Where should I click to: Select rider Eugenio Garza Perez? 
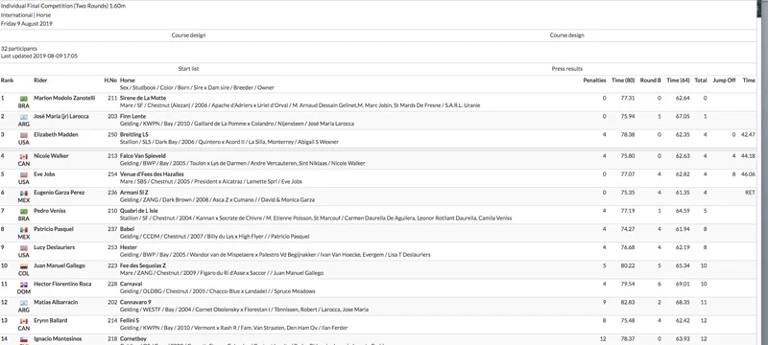click(x=60, y=193)
